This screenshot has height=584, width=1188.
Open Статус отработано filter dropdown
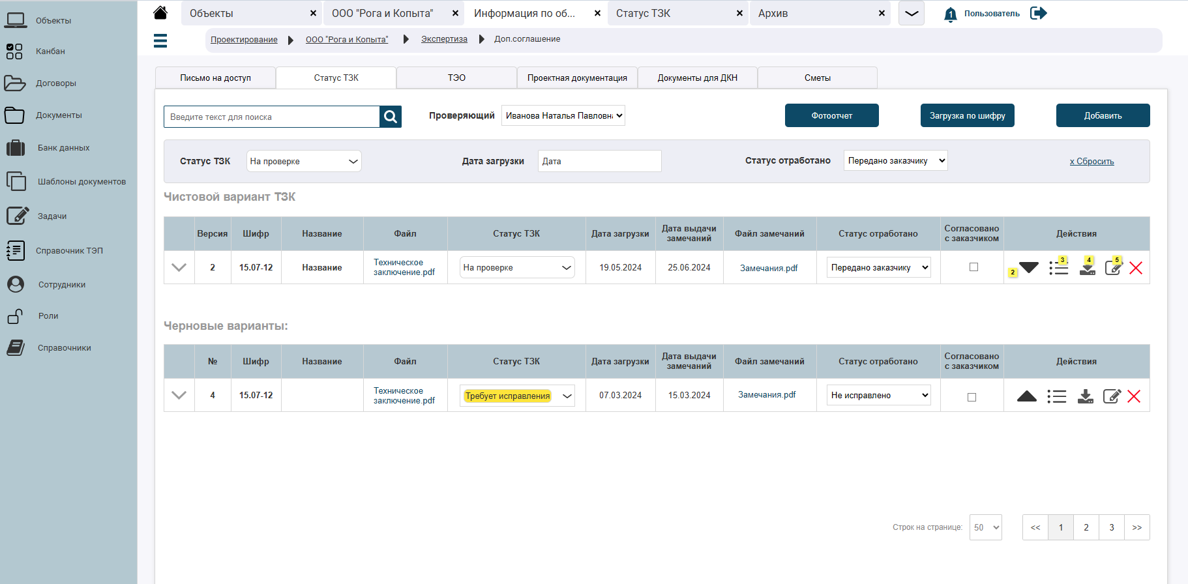tap(895, 160)
